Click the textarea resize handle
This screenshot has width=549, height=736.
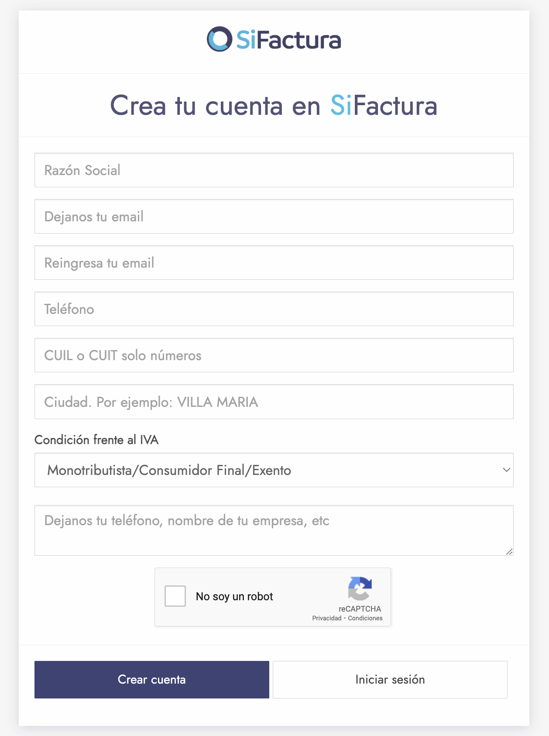point(509,551)
